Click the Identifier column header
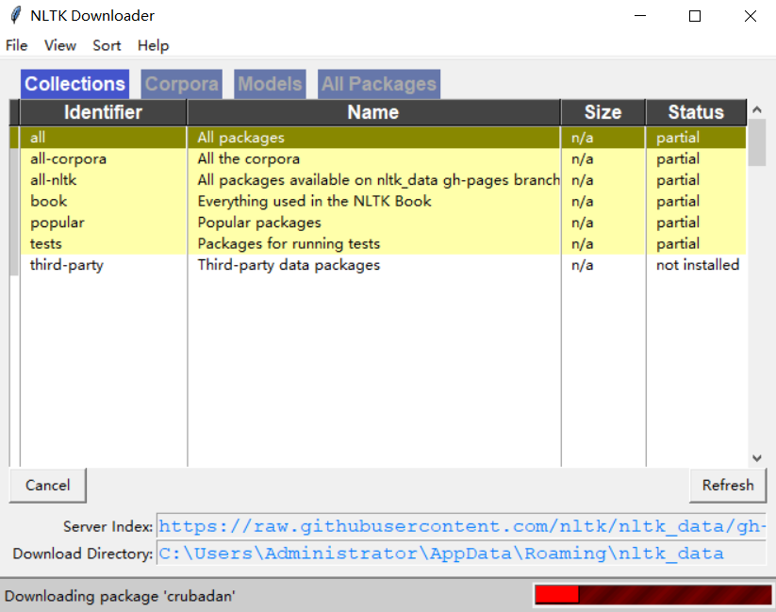Screen dimensions: 776x612 pos(103,112)
